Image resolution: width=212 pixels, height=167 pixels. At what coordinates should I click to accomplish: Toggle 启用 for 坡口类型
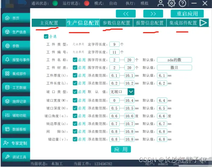[x=75, y=92]
